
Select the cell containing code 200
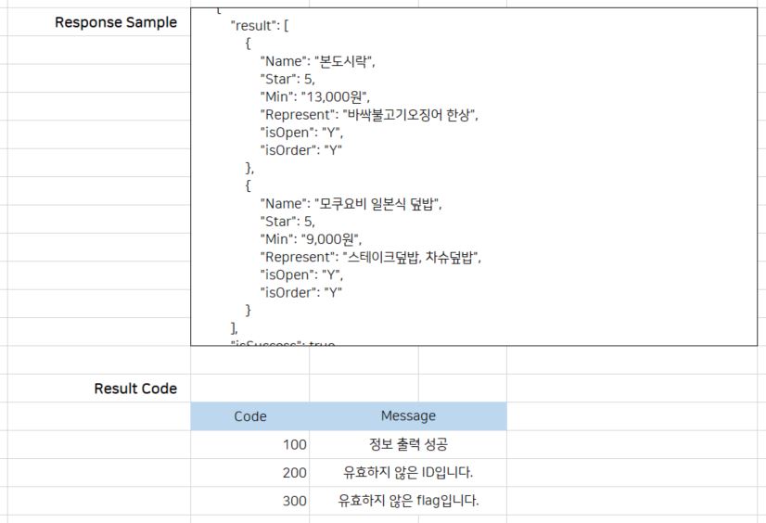(x=249, y=473)
